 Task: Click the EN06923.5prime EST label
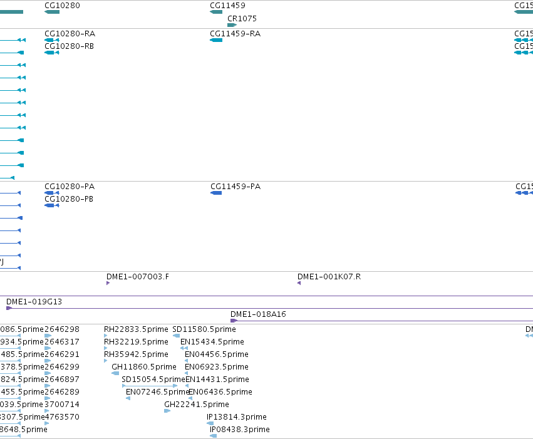click(x=217, y=367)
